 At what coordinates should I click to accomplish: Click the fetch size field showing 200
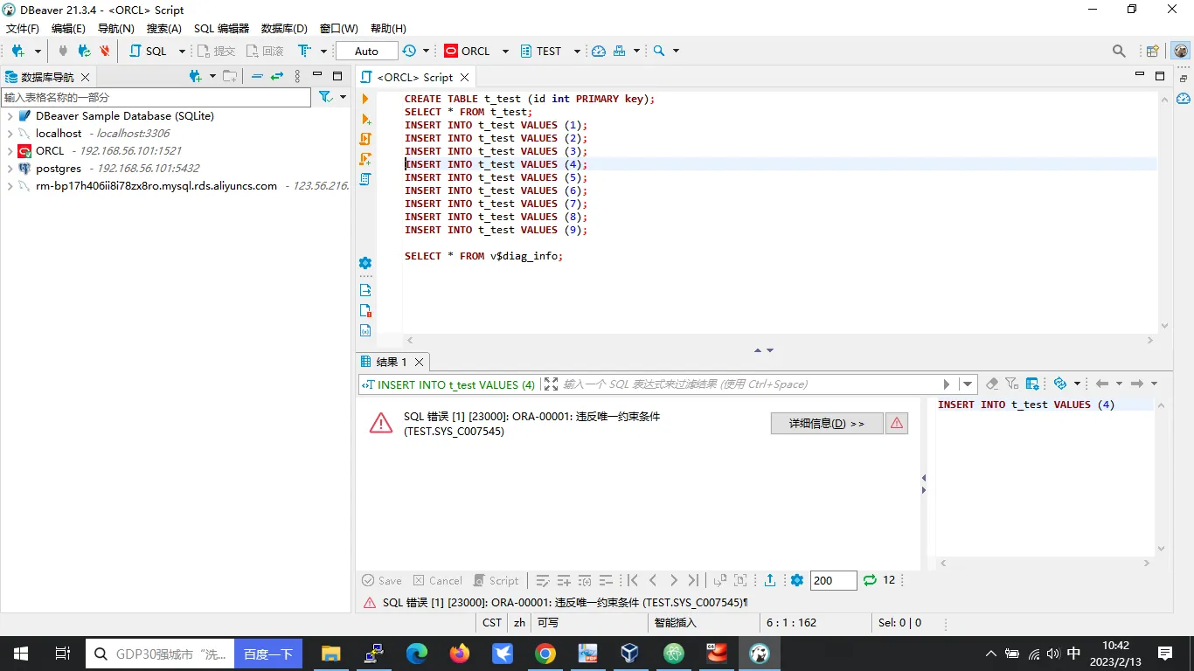833,580
